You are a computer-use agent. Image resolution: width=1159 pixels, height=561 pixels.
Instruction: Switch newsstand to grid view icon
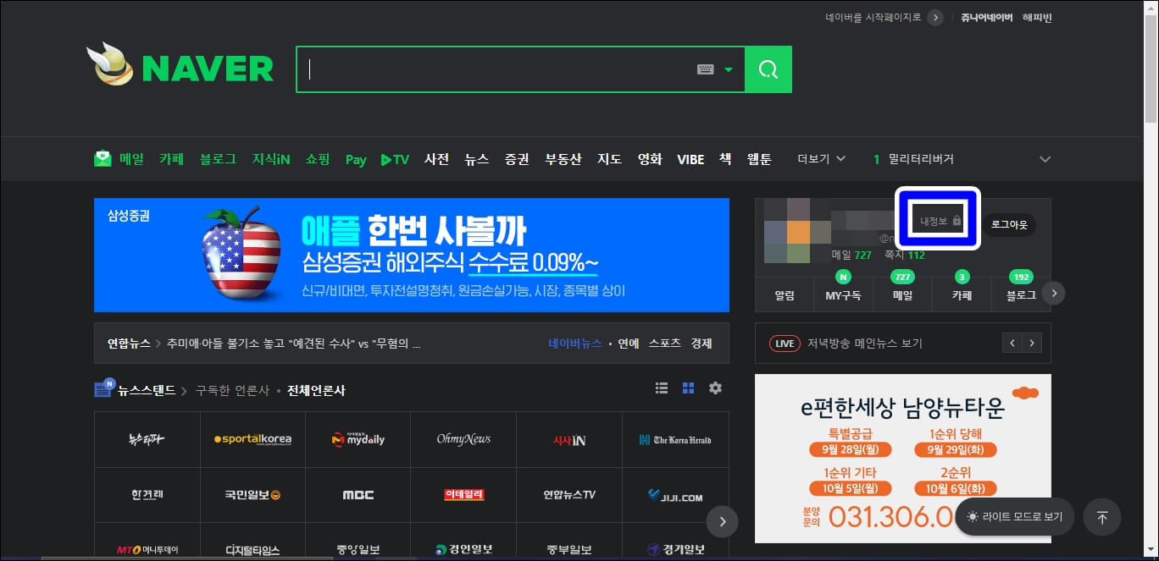point(689,388)
